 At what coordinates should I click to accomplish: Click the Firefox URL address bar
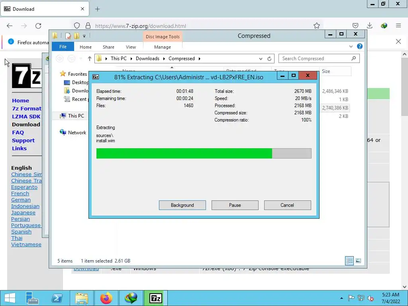tap(198, 26)
